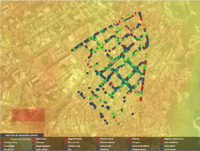Click the Maguey pulquero legend entry

point(43,146)
